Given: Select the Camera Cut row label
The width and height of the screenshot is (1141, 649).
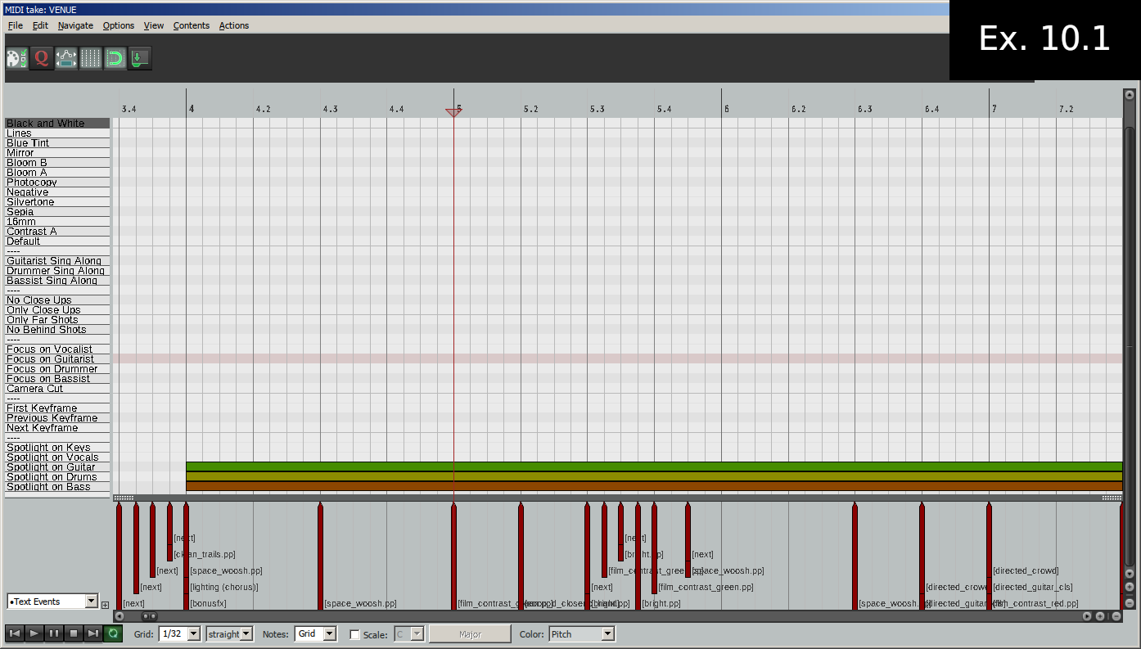Looking at the screenshot, I should 57,388.
